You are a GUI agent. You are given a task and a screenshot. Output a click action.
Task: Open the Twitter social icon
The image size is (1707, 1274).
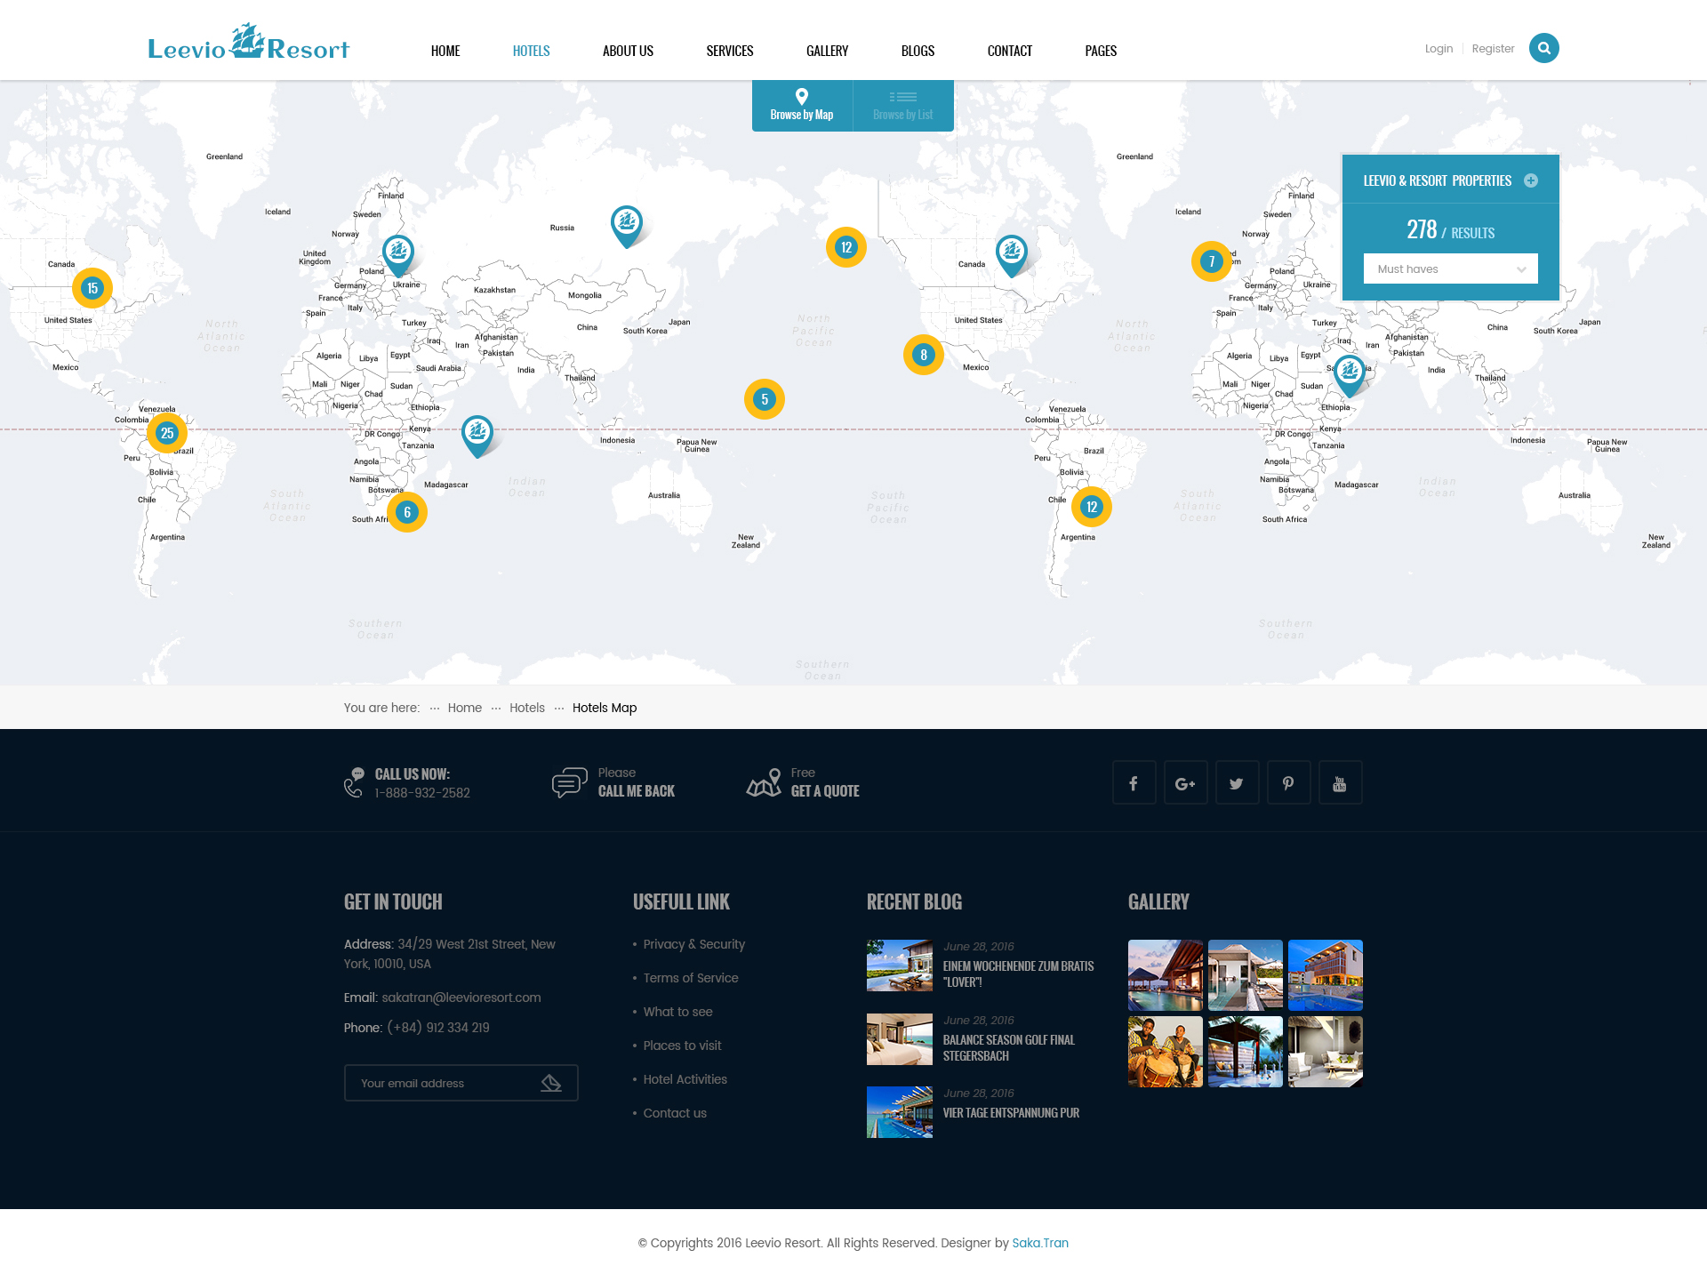1237,783
